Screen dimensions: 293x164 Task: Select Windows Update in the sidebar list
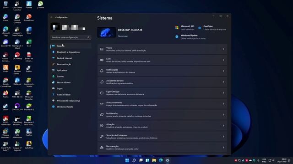71,107
